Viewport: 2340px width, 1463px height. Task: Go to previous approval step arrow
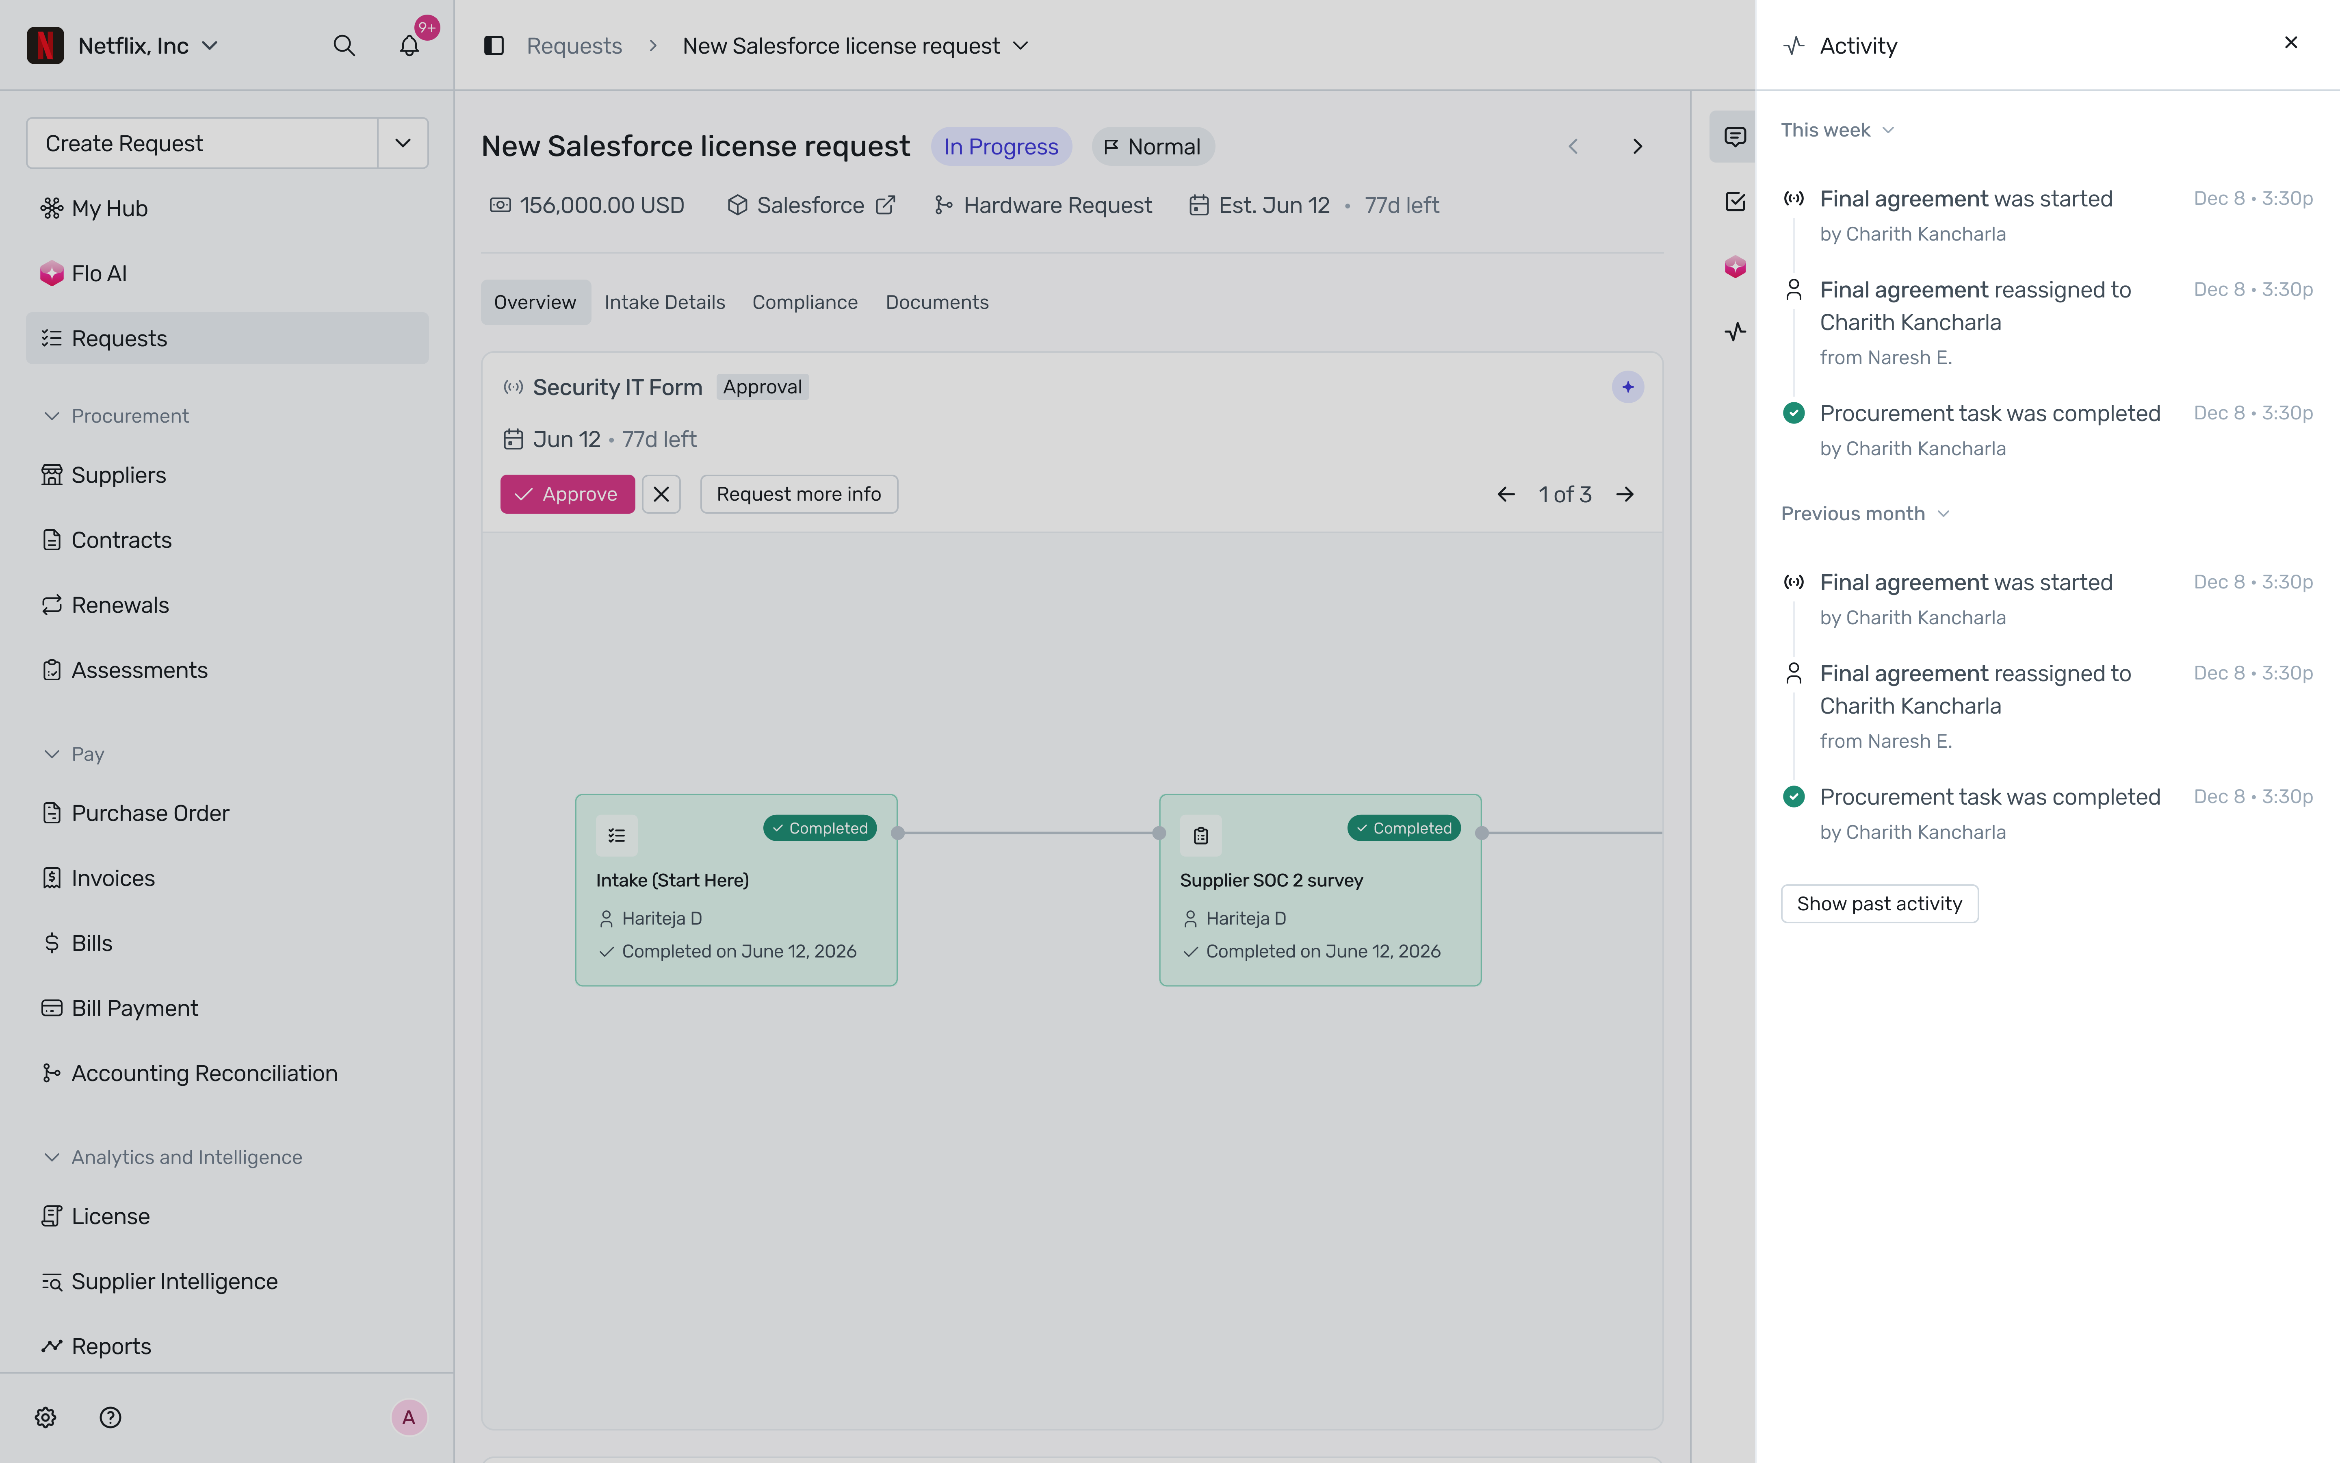(1506, 495)
